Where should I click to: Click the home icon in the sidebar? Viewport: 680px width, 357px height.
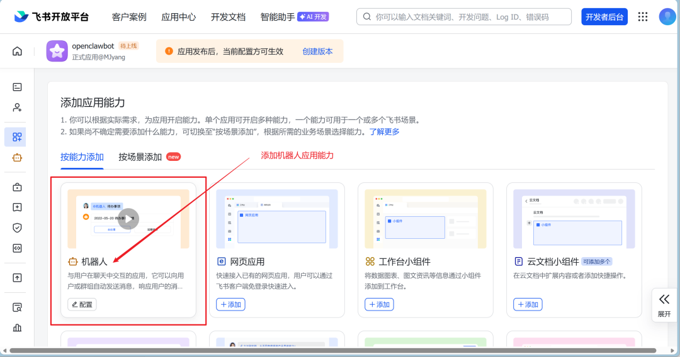[x=17, y=52]
